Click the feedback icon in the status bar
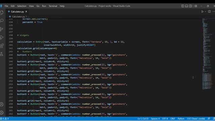 [209, 119]
